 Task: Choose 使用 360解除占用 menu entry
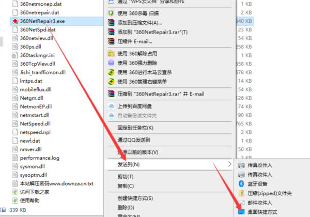pyautogui.click(x=169, y=53)
